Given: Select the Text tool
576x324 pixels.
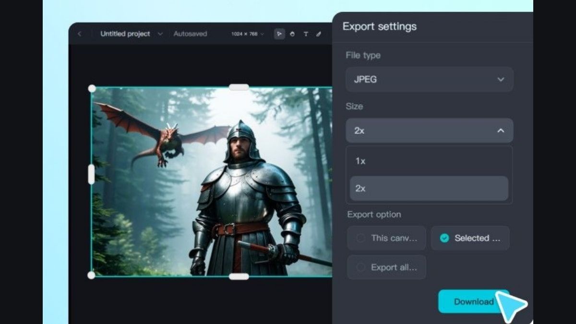Looking at the screenshot, I should [306, 34].
